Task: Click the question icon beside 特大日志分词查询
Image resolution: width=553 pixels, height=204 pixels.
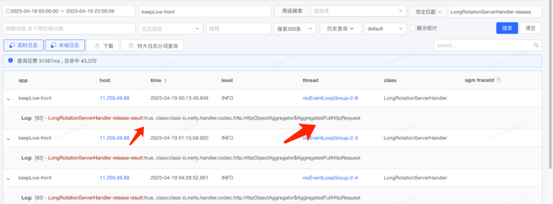Action: pos(131,46)
